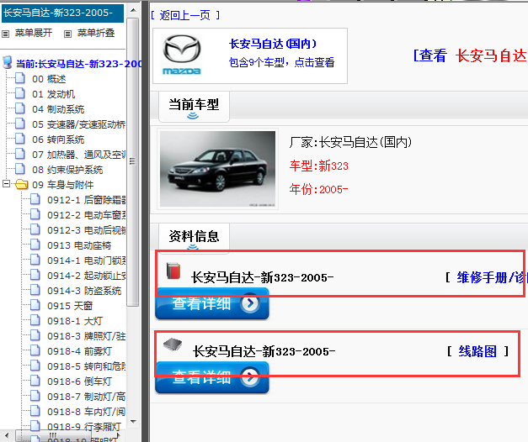Click page icon of 0918-4 前雾灯
528x442 pixels.
point(35,350)
